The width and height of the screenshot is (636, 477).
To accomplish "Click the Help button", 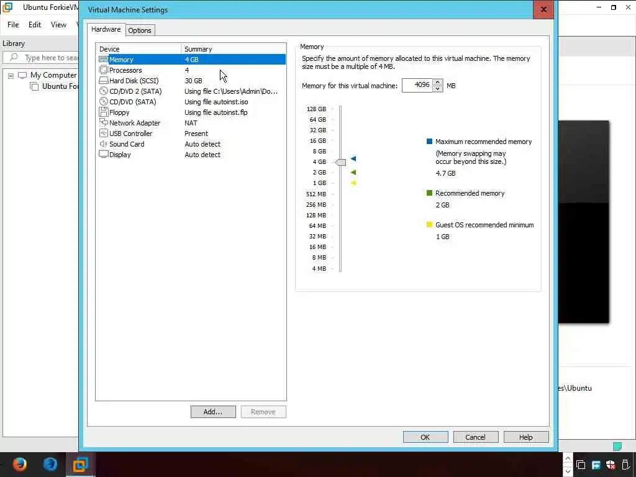I will [525, 437].
